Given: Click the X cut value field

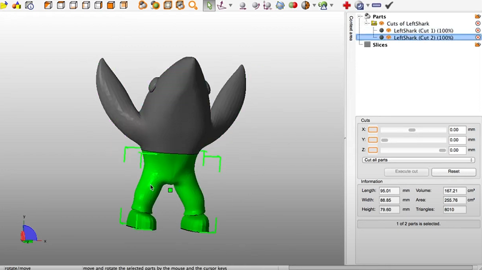Looking at the screenshot, I should coord(457,130).
